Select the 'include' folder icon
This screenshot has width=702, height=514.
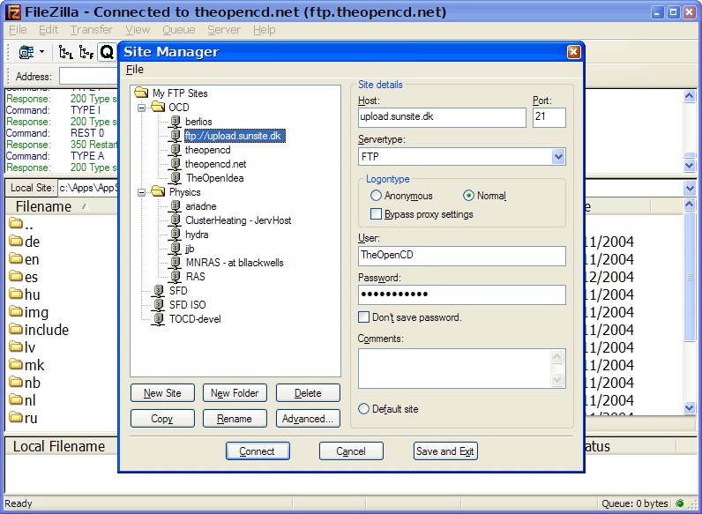click(16, 330)
